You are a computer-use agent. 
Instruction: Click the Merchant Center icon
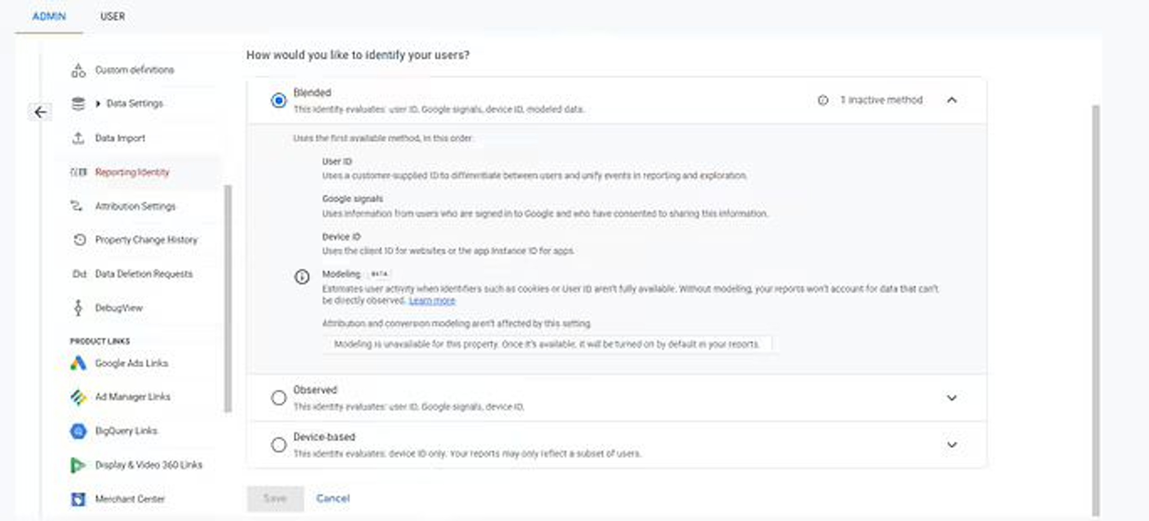coord(78,499)
